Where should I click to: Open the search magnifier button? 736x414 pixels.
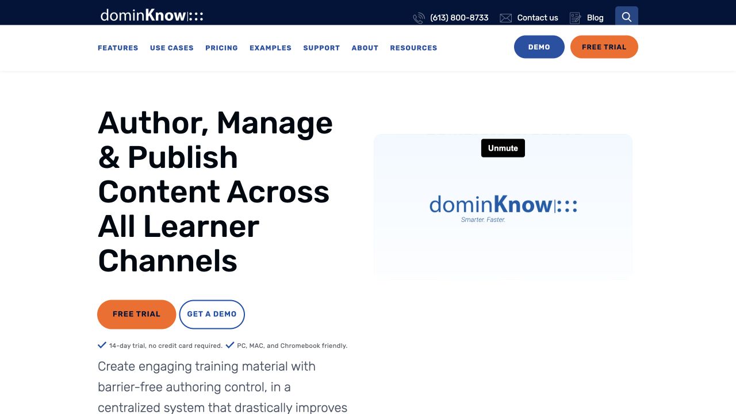coord(627,17)
